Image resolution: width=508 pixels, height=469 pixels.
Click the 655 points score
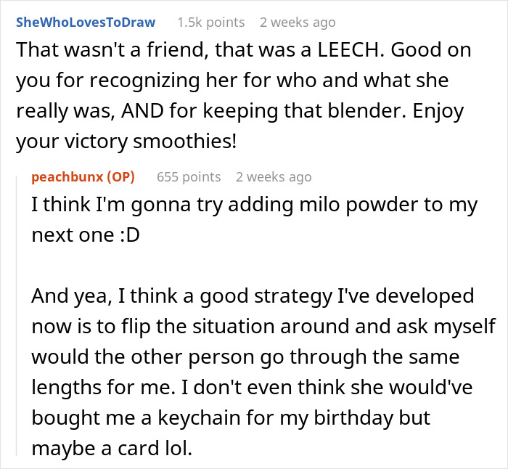(189, 176)
